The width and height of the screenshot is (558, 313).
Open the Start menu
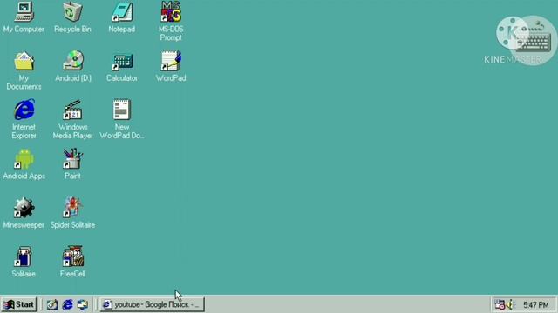point(19,304)
